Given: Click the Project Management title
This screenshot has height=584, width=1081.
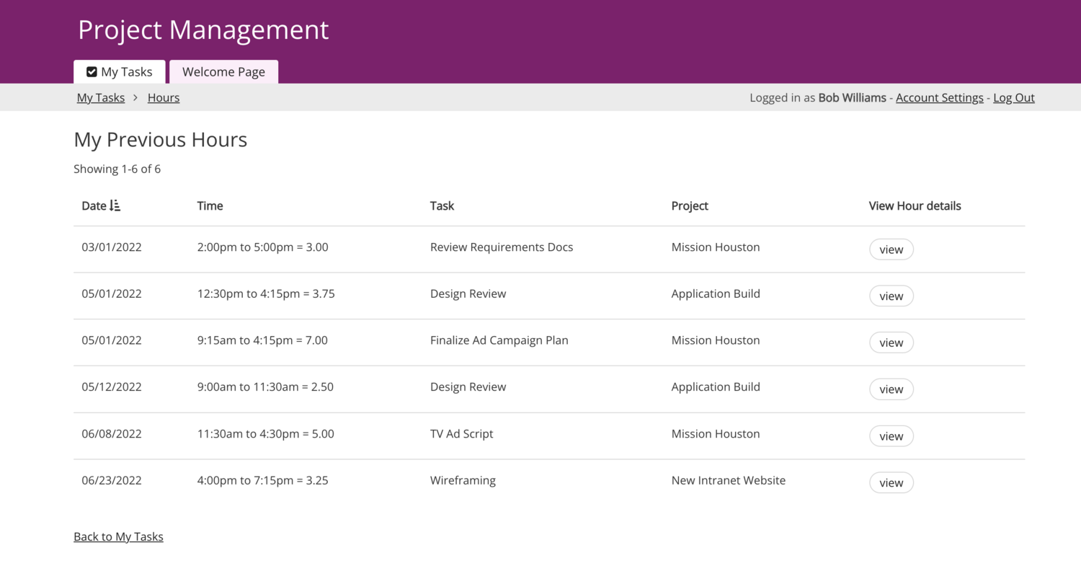Looking at the screenshot, I should [203, 30].
